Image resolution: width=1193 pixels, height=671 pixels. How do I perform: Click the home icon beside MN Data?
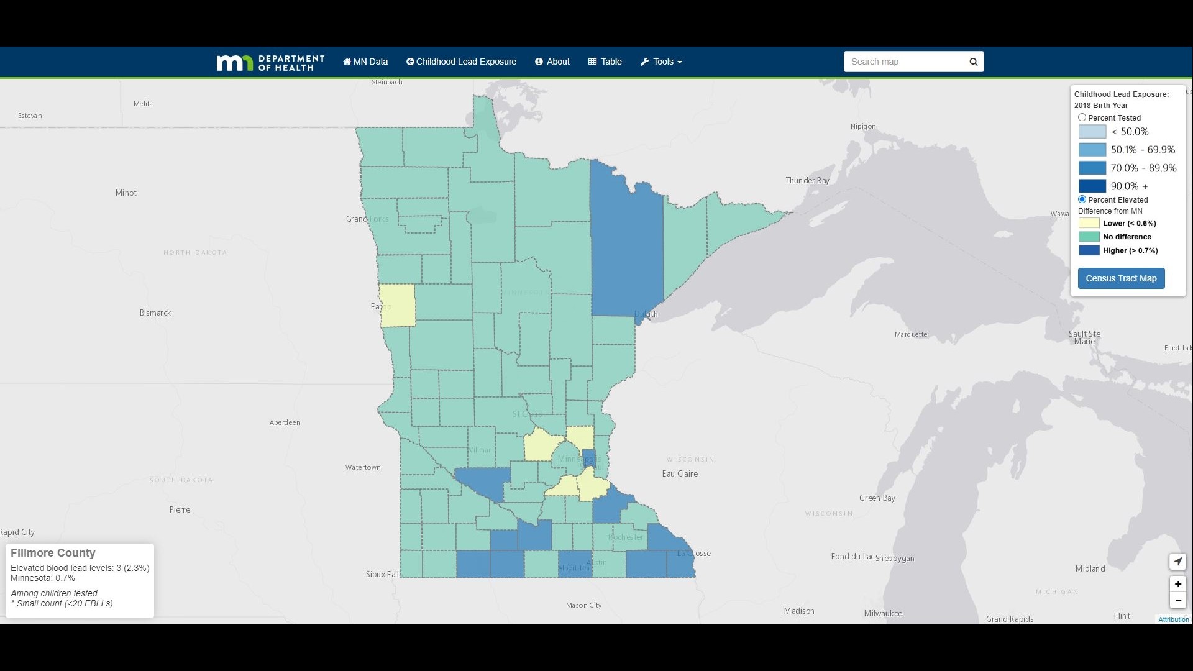click(x=347, y=62)
